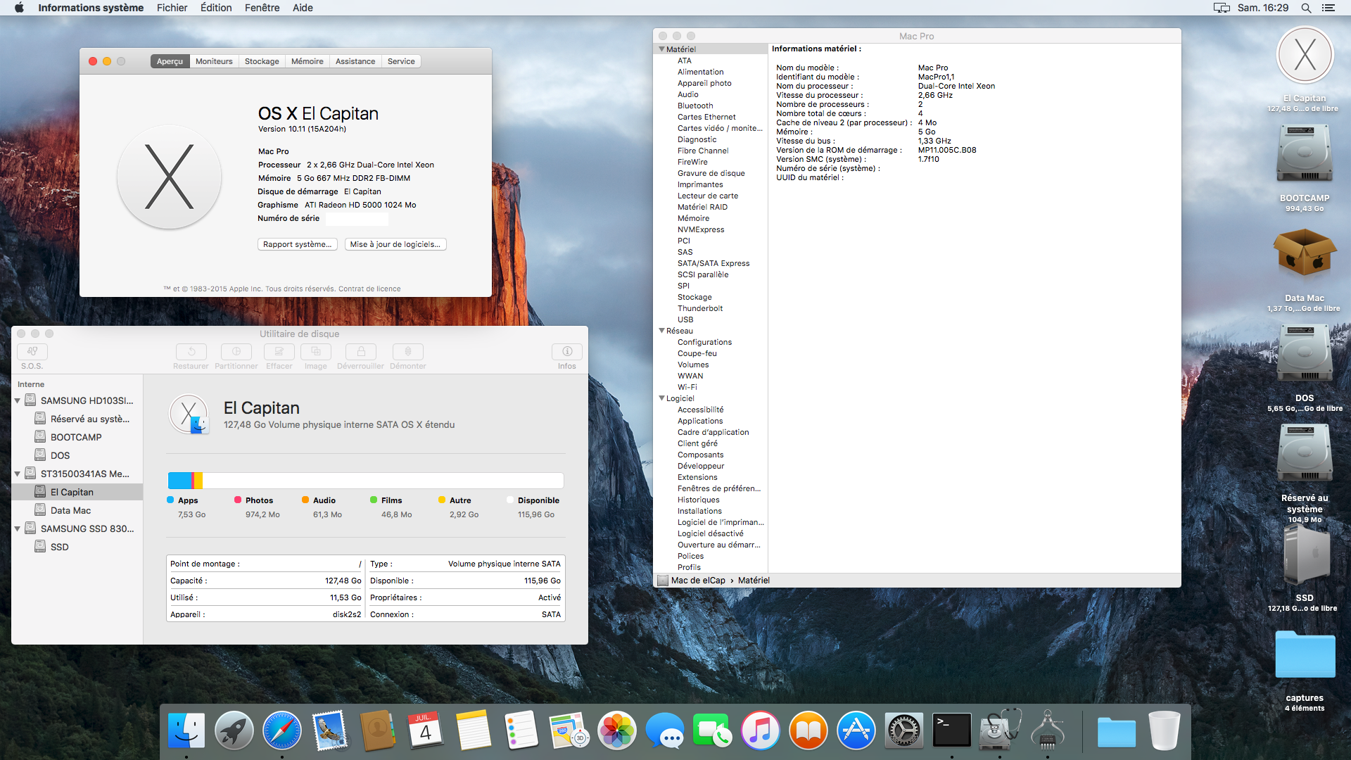Collapse the SAMSUNG SSD 830 disk tree
The image size is (1351, 760).
pyautogui.click(x=18, y=528)
